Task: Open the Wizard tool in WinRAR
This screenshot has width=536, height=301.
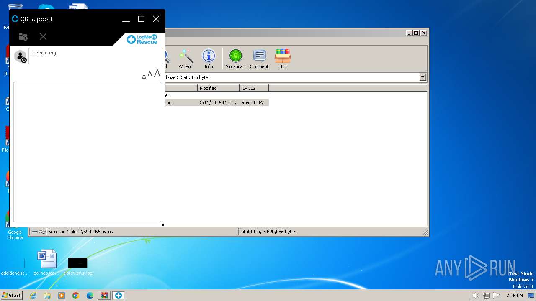Action: point(186,59)
